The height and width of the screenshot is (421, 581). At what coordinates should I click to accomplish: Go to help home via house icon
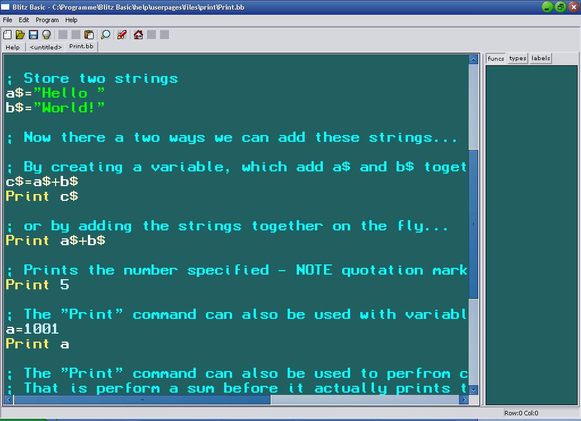(138, 35)
